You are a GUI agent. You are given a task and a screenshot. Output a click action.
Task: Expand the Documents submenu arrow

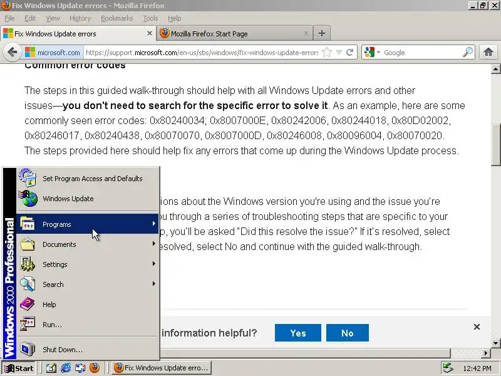pos(153,244)
